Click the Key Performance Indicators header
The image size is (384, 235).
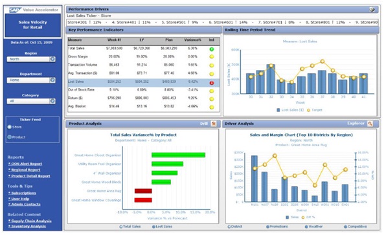[x=144, y=30]
